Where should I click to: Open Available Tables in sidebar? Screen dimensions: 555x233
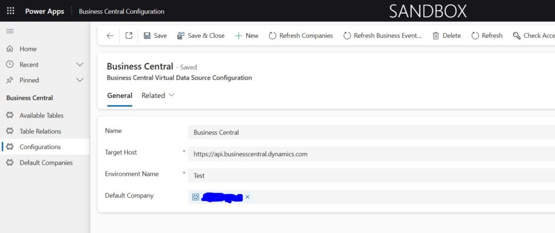41,115
